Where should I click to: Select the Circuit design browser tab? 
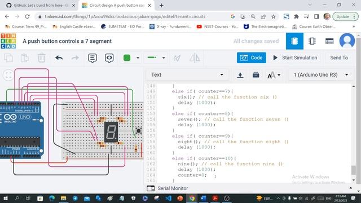point(117,5)
